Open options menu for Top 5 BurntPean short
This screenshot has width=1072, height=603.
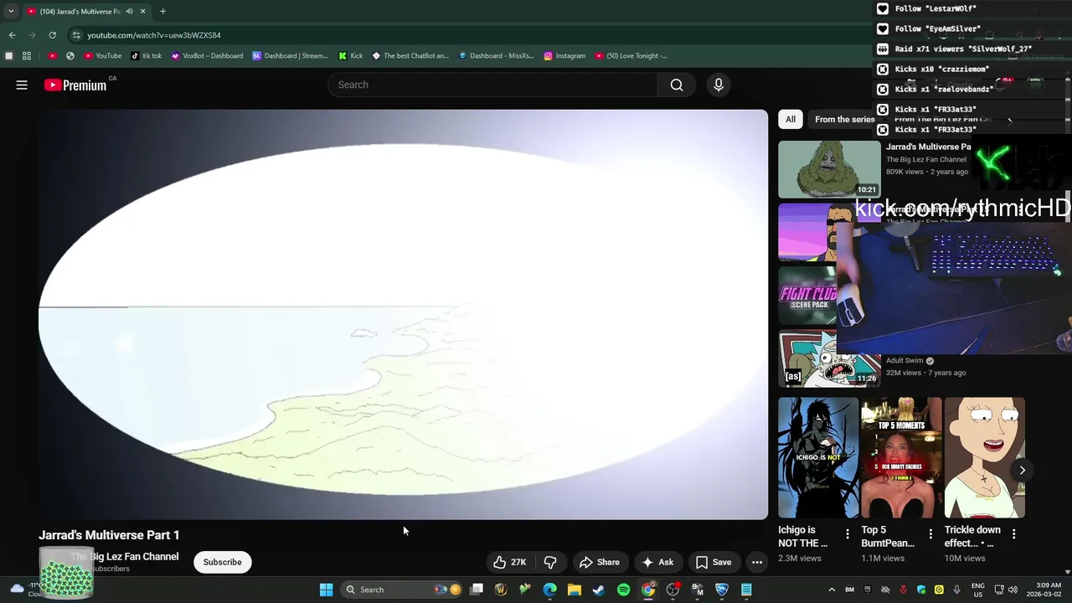[930, 534]
